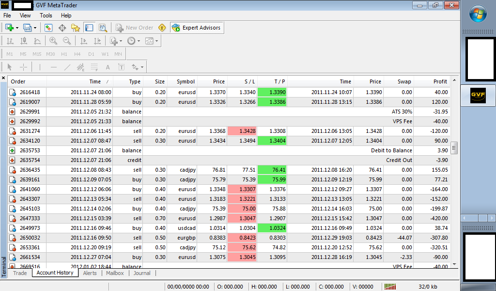Toggle the candlestick chart mode

click(x=23, y=41)
